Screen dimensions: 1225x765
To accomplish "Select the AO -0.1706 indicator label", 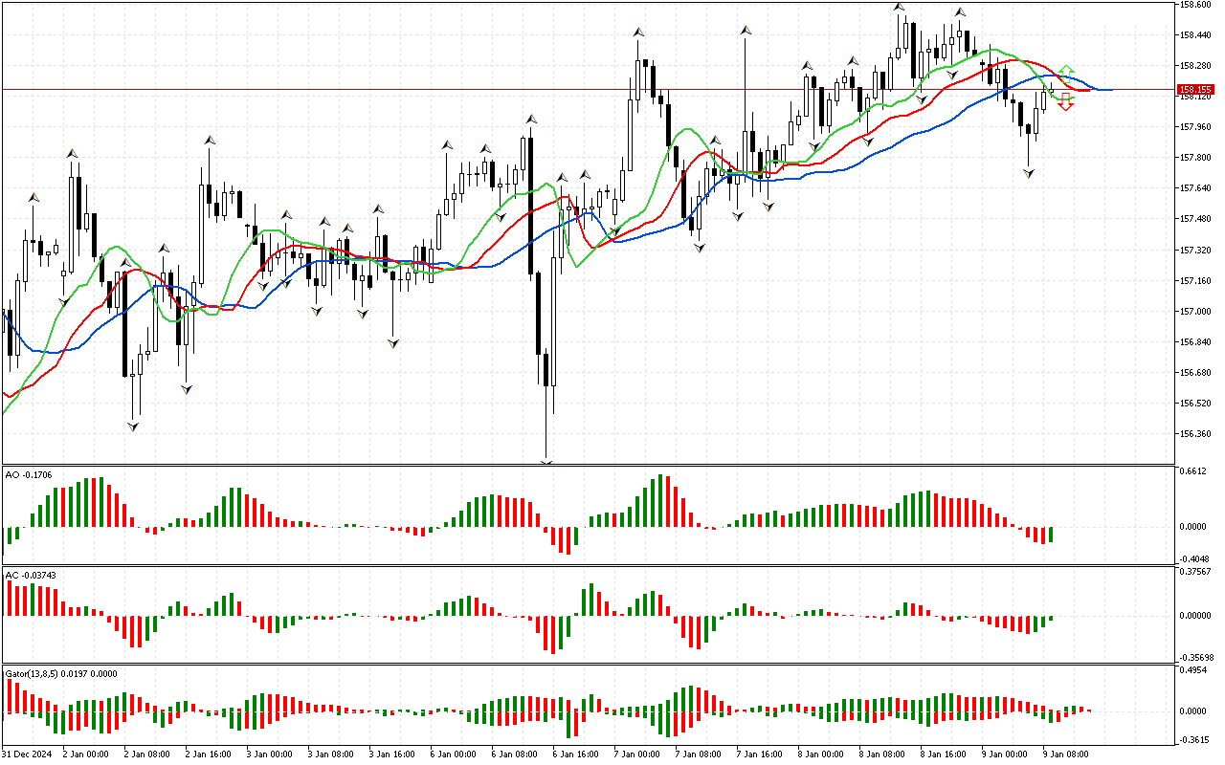I will coord(29,474).
